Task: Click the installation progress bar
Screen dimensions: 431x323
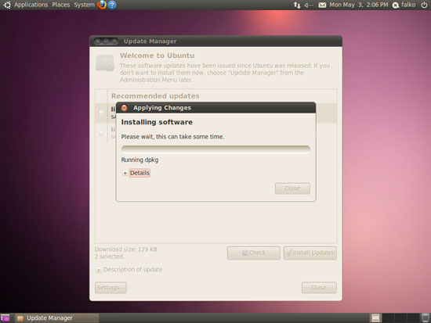Action: point(215,149)
